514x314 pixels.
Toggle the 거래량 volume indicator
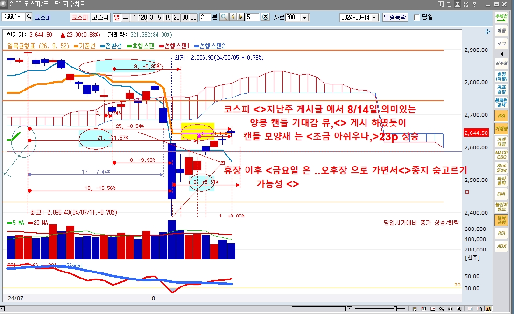point(501,128)
